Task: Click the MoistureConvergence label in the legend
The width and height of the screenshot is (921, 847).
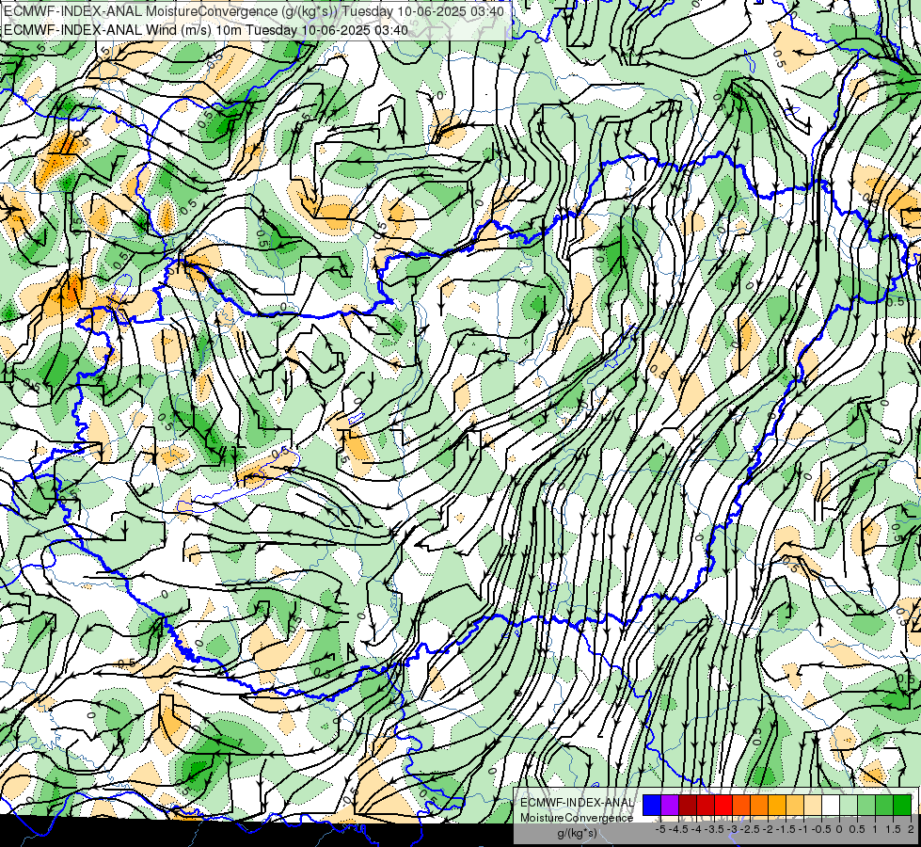Action: pos(577,818)
